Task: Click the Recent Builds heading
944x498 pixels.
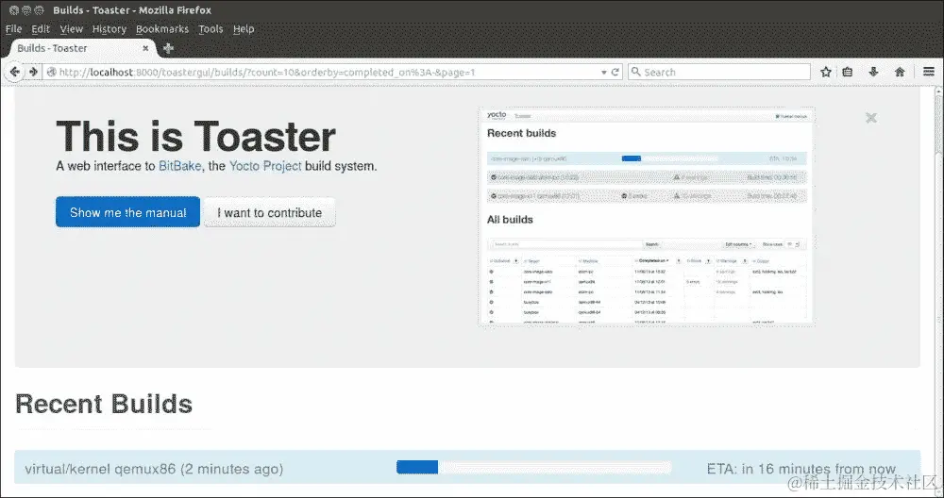Action: (x=104, y=405)
